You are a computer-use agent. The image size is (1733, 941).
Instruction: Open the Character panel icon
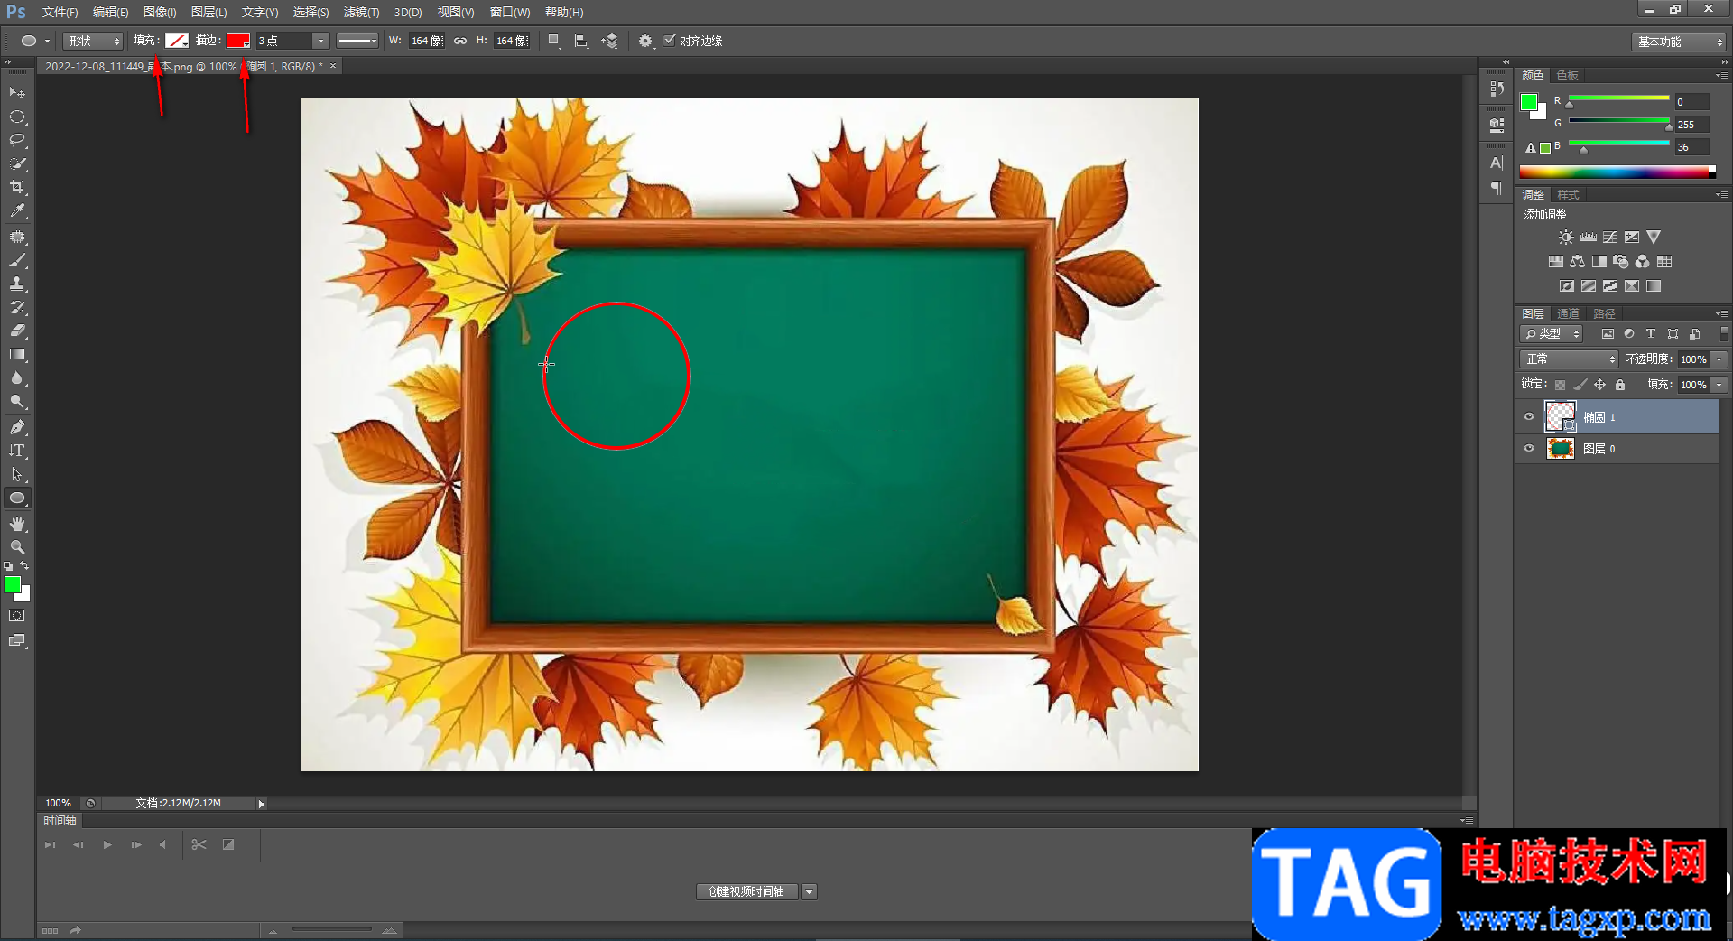click(x=1497, y=163)
